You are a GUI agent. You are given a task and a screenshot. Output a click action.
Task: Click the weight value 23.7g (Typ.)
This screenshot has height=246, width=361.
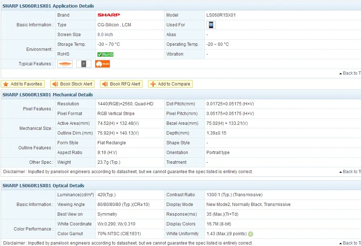pyautogui.click(x=109, y=162)
